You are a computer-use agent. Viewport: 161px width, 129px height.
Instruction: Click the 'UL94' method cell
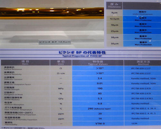[x=143, y=124]
